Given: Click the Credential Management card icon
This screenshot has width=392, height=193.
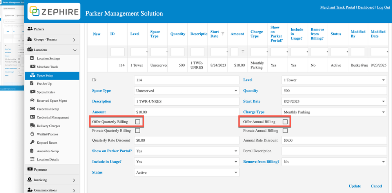Looking at the screenshot, I should click(32, 117).
